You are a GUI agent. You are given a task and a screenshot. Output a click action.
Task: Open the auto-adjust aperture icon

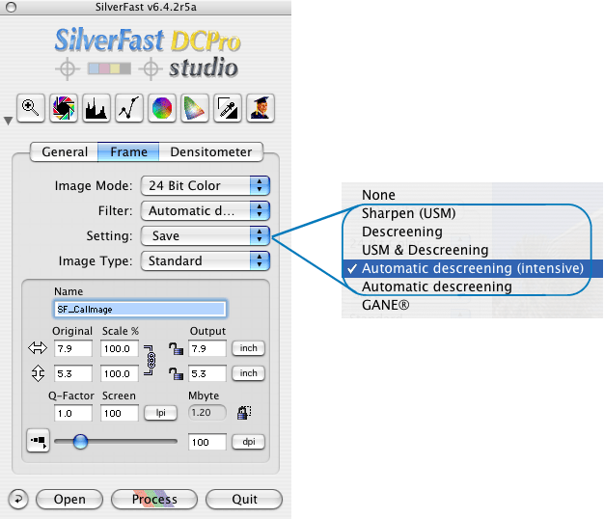tap(64, 107)
